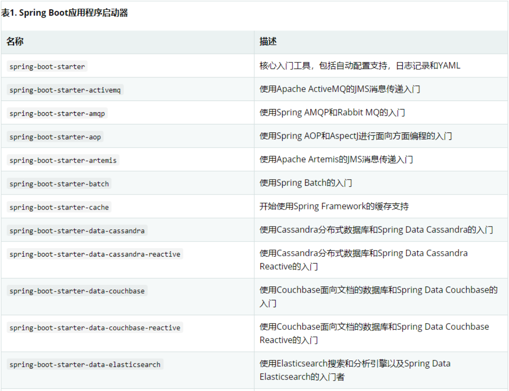Select code 'spring-boot-starter-data-elasticsearch'

coord(85,364)
